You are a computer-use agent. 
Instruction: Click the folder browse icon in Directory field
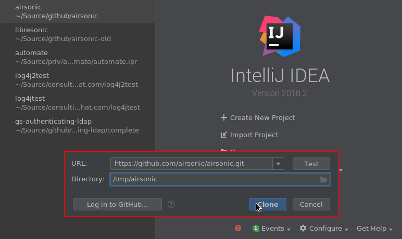pyautogui.click(x=323, y=179)
